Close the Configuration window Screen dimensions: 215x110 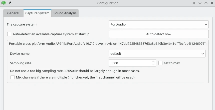tap(212, 3)
